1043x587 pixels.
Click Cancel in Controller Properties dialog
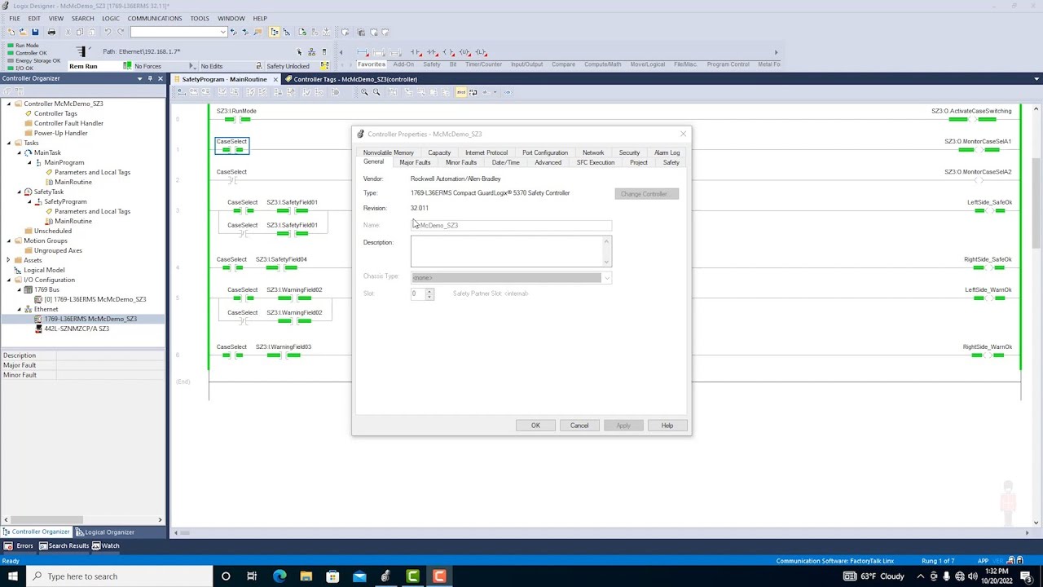[x=579, y=426]
